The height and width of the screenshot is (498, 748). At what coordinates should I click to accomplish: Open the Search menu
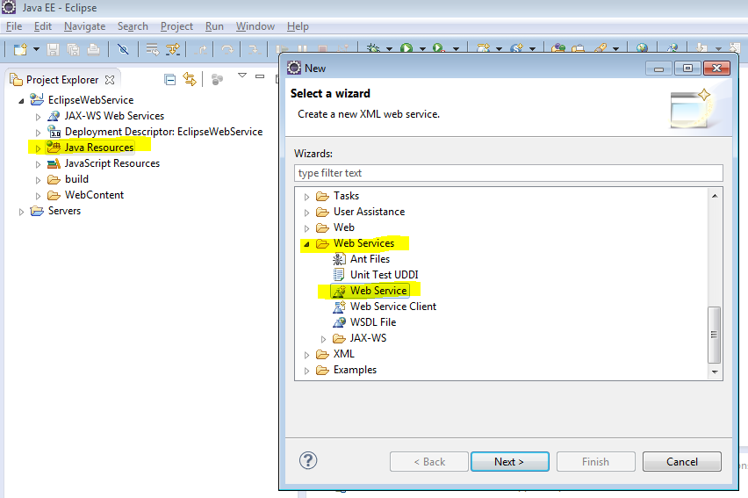pyautogui.click(x=133, y=26)
